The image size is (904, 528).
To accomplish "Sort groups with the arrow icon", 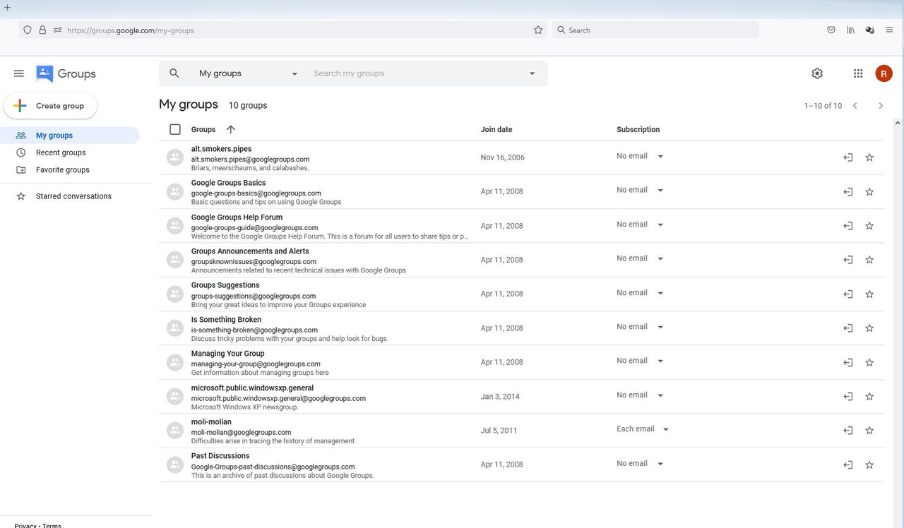I will pyautogui.click(x=231, y=129).
